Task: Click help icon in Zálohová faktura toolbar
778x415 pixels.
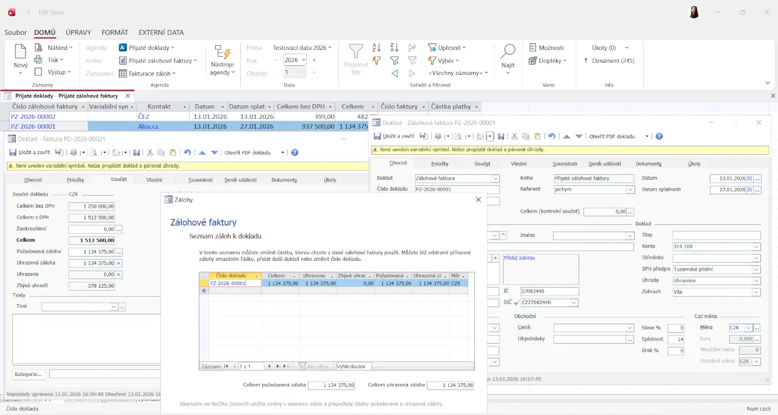Action: pos(658,137)
